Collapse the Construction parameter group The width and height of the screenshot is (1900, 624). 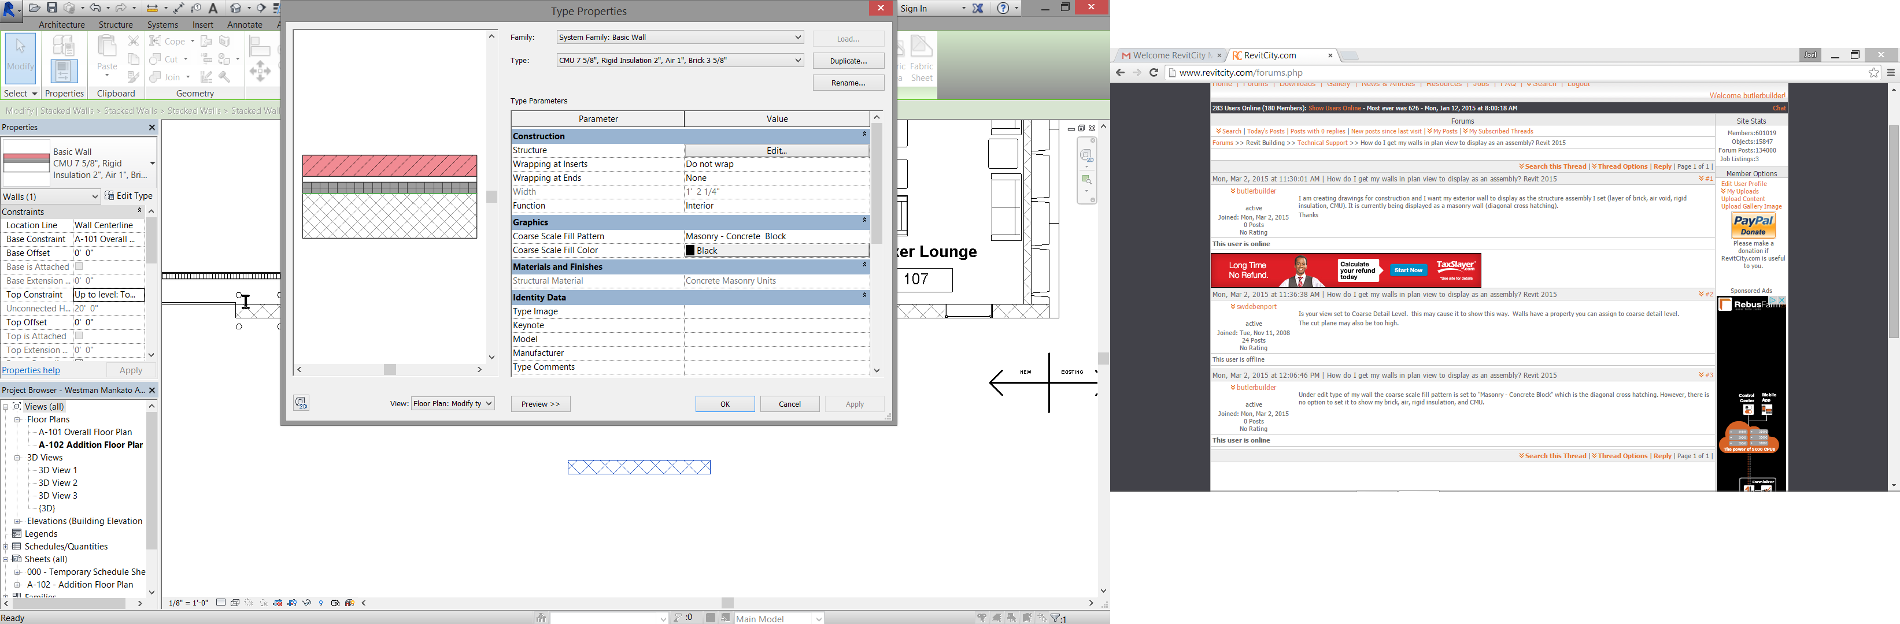864,135
